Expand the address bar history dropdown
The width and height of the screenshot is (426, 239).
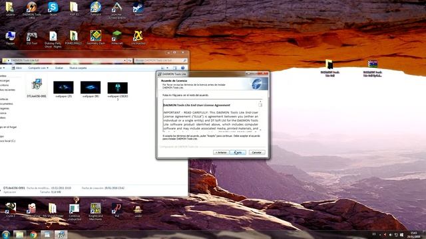[x=124, y=60]
